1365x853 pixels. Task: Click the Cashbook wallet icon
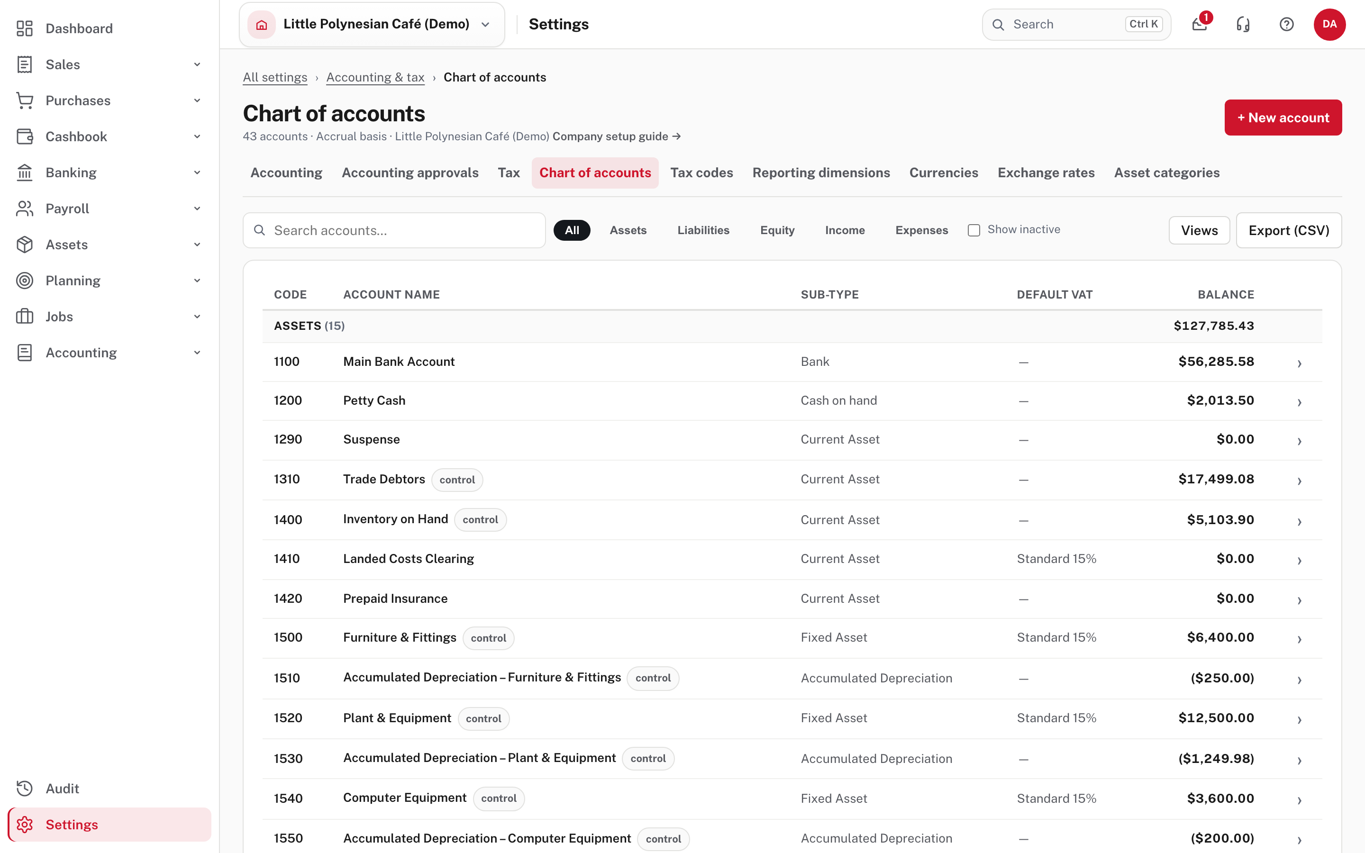coord(24,136)
